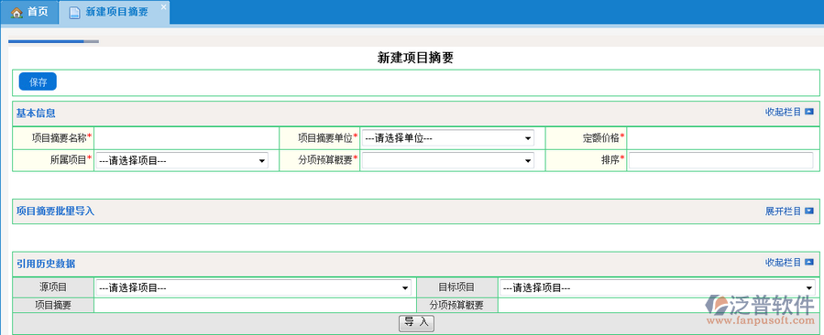Open the 源项目 dropdown
The image size is (824, 335).
click(x=253, y=287)
